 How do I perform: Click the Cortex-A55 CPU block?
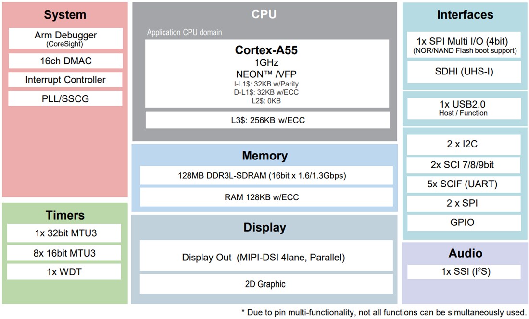[267, 74]
